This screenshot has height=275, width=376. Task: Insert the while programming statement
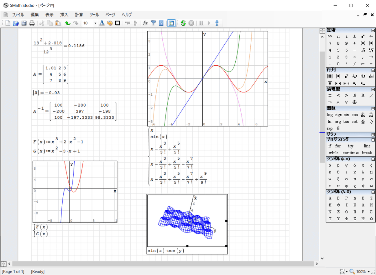pos(334,153)
